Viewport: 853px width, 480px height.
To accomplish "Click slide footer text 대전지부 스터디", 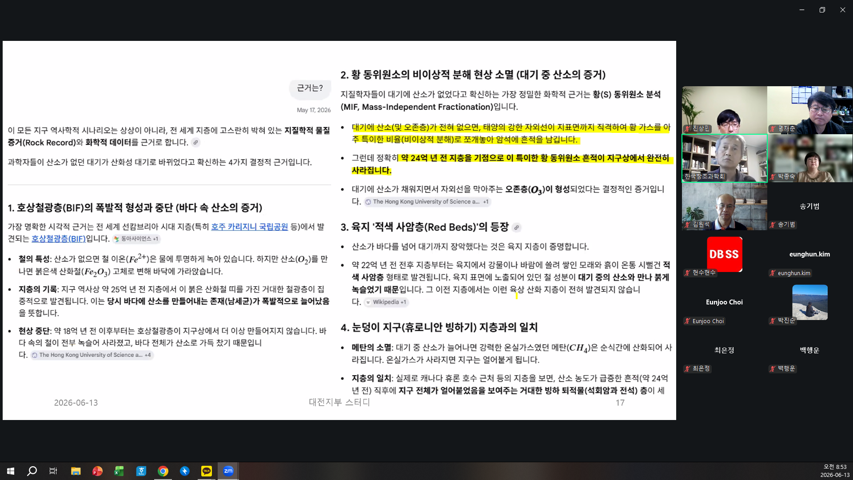I will (x=339, y=402).
